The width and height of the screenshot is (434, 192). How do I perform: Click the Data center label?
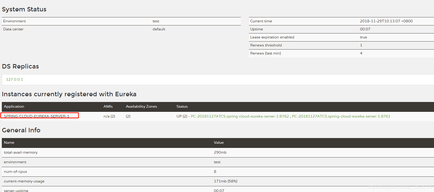pyautogui.click(x=13, y=29)
